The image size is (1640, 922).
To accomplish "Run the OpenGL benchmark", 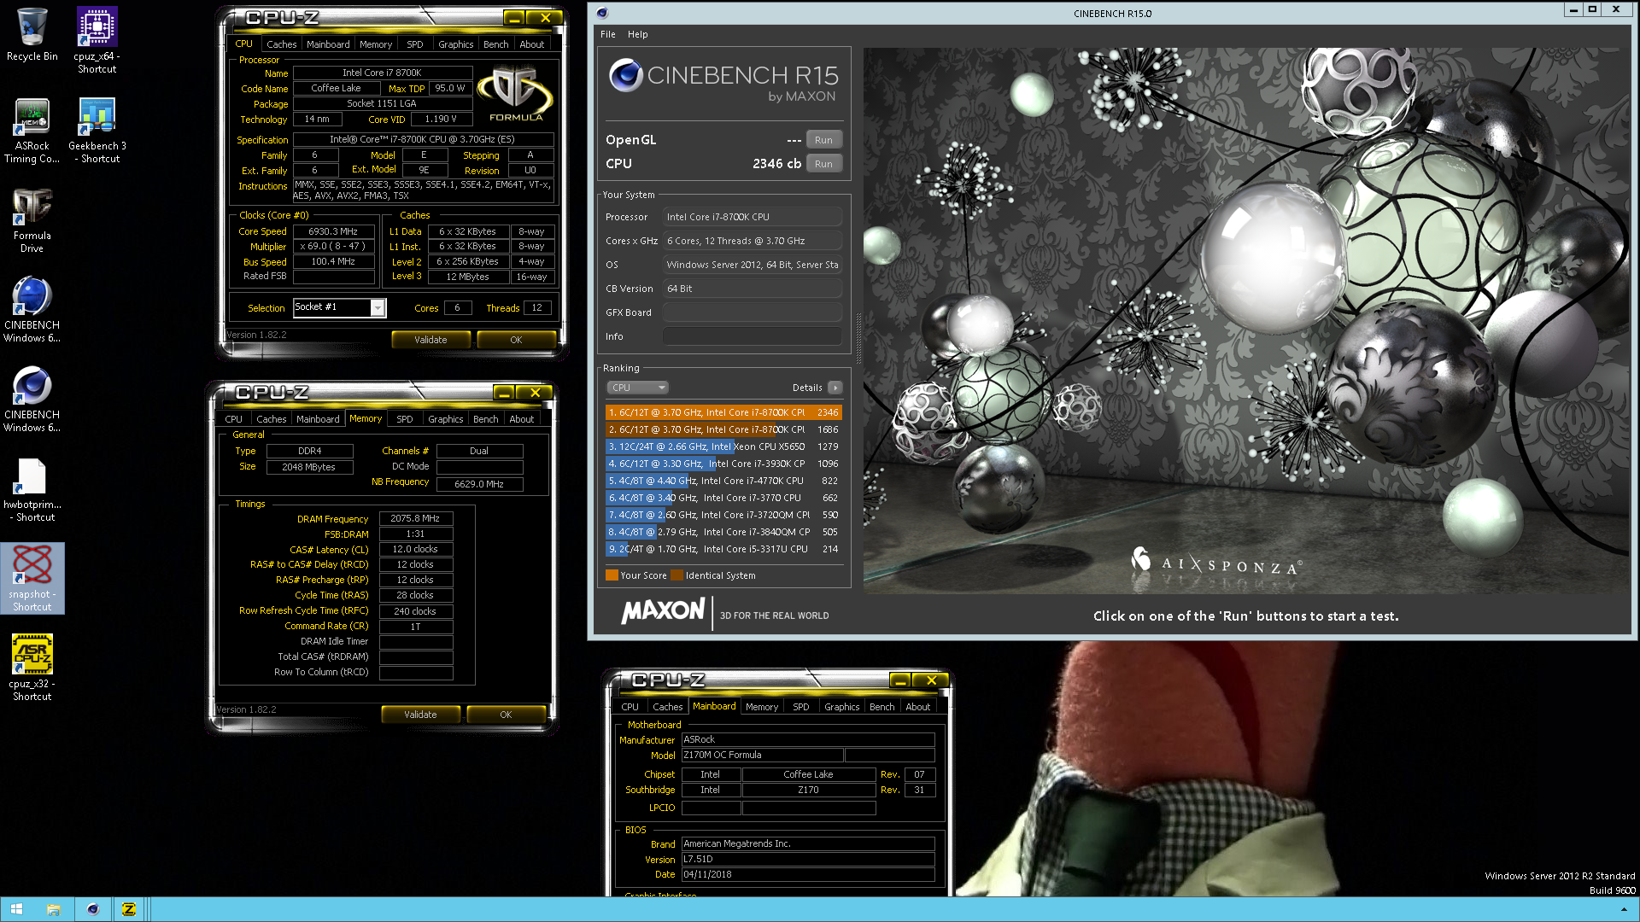I will click(x=823, y=140).
